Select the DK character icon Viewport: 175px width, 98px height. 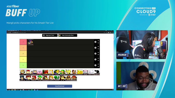pos(63,78)
